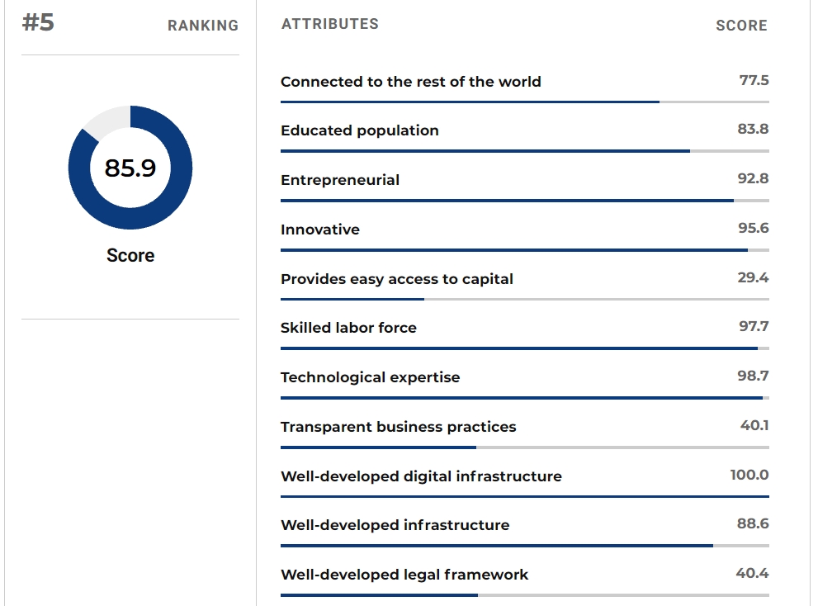Select 'Well-developed digital infrastructure' attribute
Viewport: 818px width, 606px height.
coord(422,476)
